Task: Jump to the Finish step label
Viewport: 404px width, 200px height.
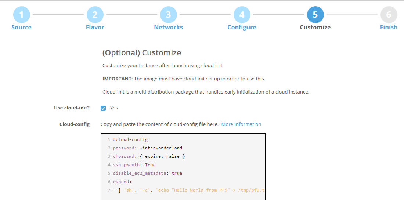Action: click(389, 27)
